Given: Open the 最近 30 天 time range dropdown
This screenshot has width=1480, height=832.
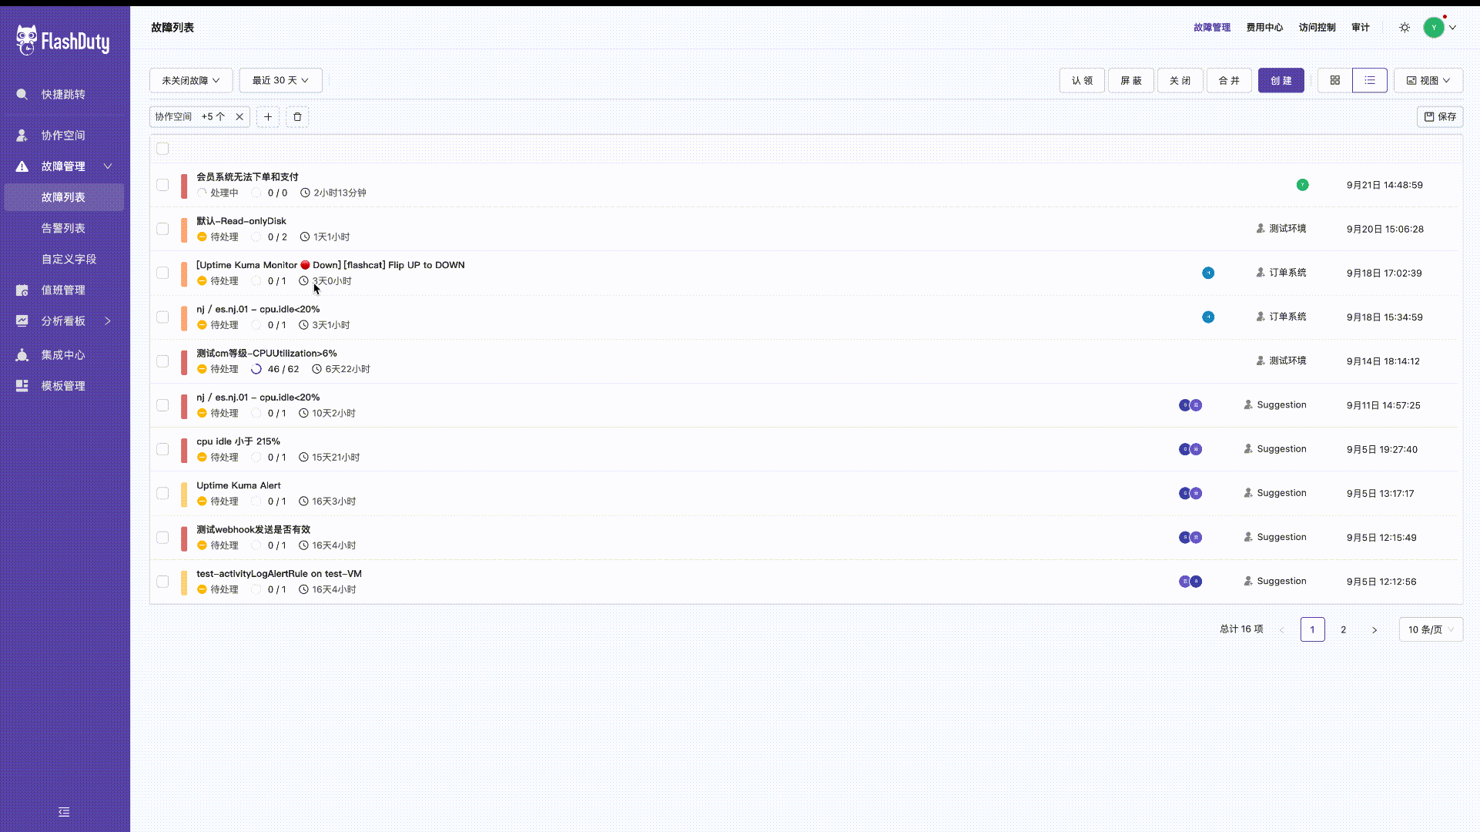Looking at the screenshot, I should tap(280, 80).
